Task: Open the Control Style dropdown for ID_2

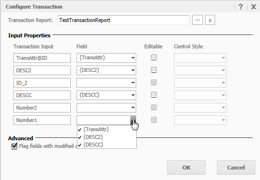Action: [x=200, y=83]
